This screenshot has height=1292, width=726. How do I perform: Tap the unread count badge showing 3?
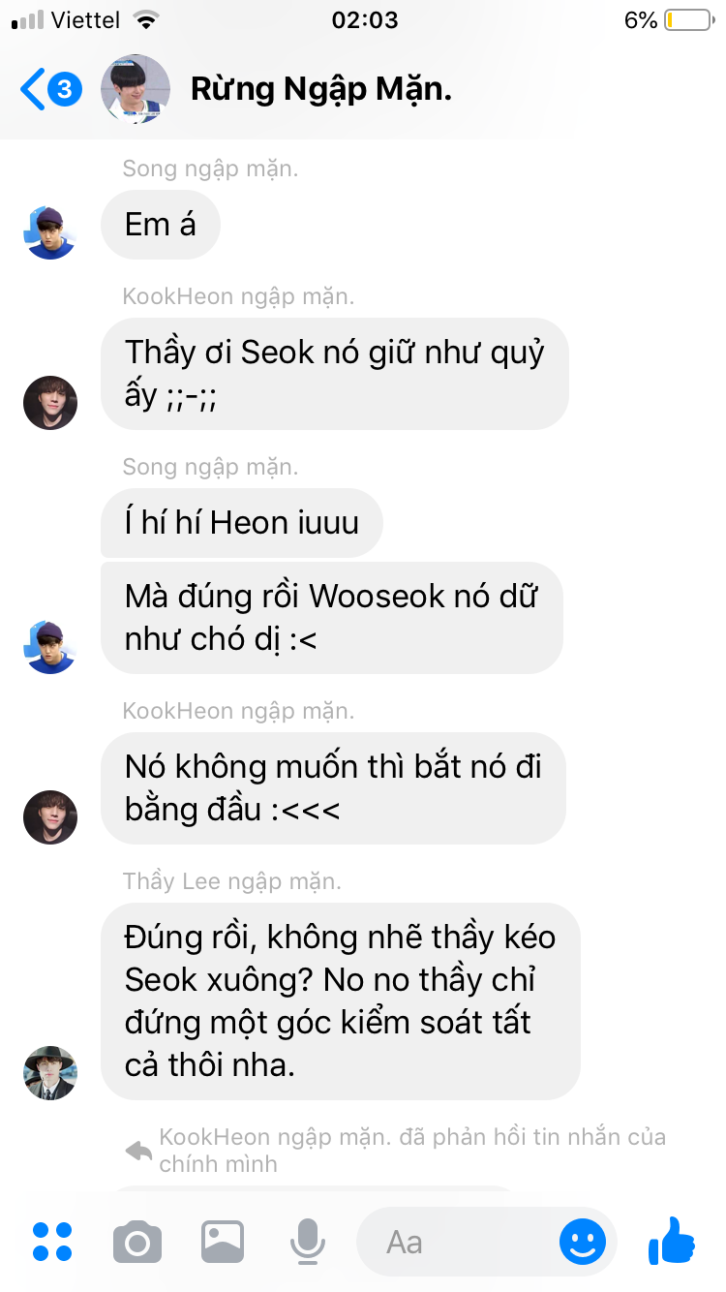[x=64, y=90]
